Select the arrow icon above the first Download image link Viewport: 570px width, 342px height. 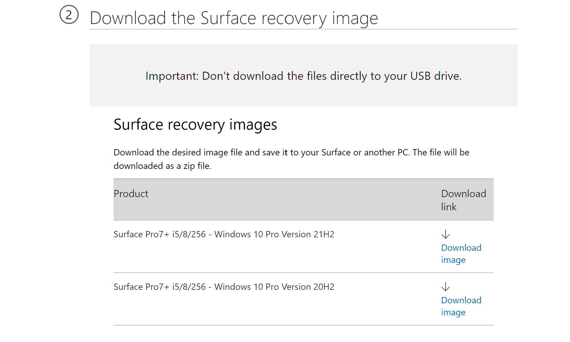(x=446, y=235)
